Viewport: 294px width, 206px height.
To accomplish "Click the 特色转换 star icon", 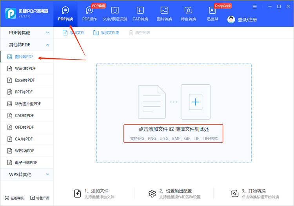I will pos(188,10).
